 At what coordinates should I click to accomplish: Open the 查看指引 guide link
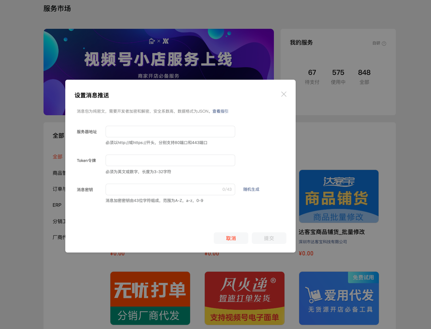[x=220, y=111]
